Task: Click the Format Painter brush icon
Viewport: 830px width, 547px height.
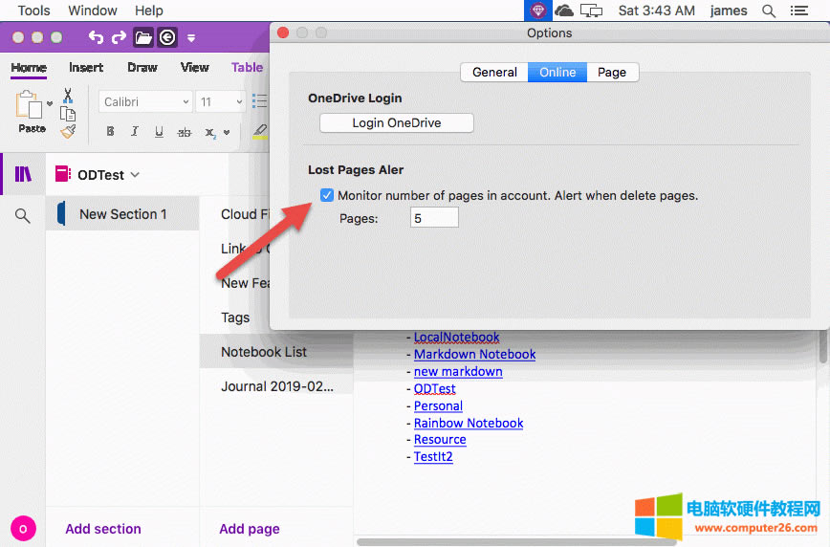Action: [68, 131]
